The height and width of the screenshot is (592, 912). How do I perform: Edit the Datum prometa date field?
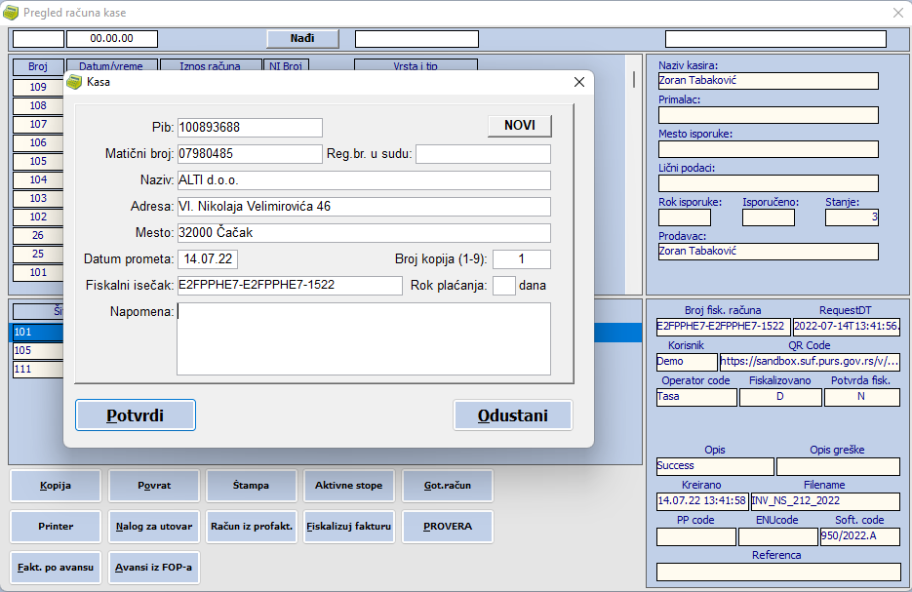coord(208,259)
